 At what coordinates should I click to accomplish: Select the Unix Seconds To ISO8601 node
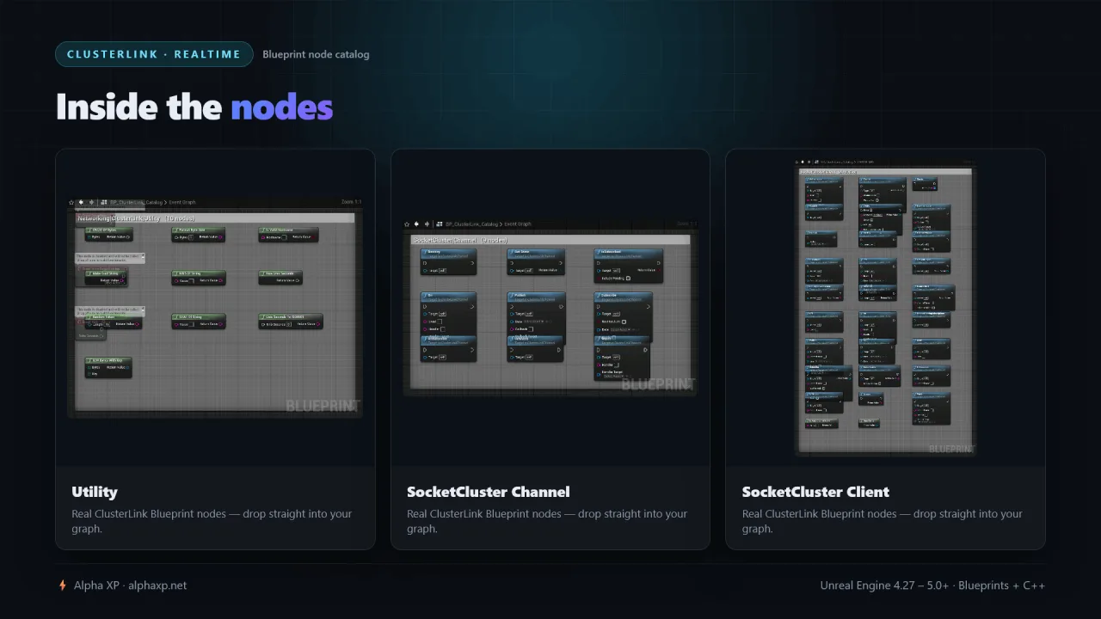tap(291, 322)
